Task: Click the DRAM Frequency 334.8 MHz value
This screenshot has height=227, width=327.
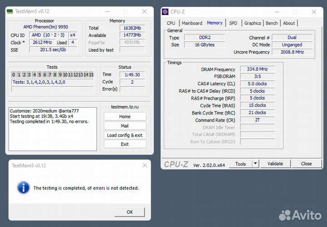Action: pyautogui.click(x=258, y=69)
